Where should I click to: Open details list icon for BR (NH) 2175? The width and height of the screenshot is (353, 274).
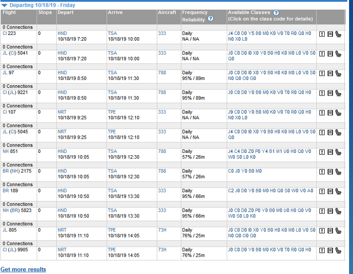point(330,172)
